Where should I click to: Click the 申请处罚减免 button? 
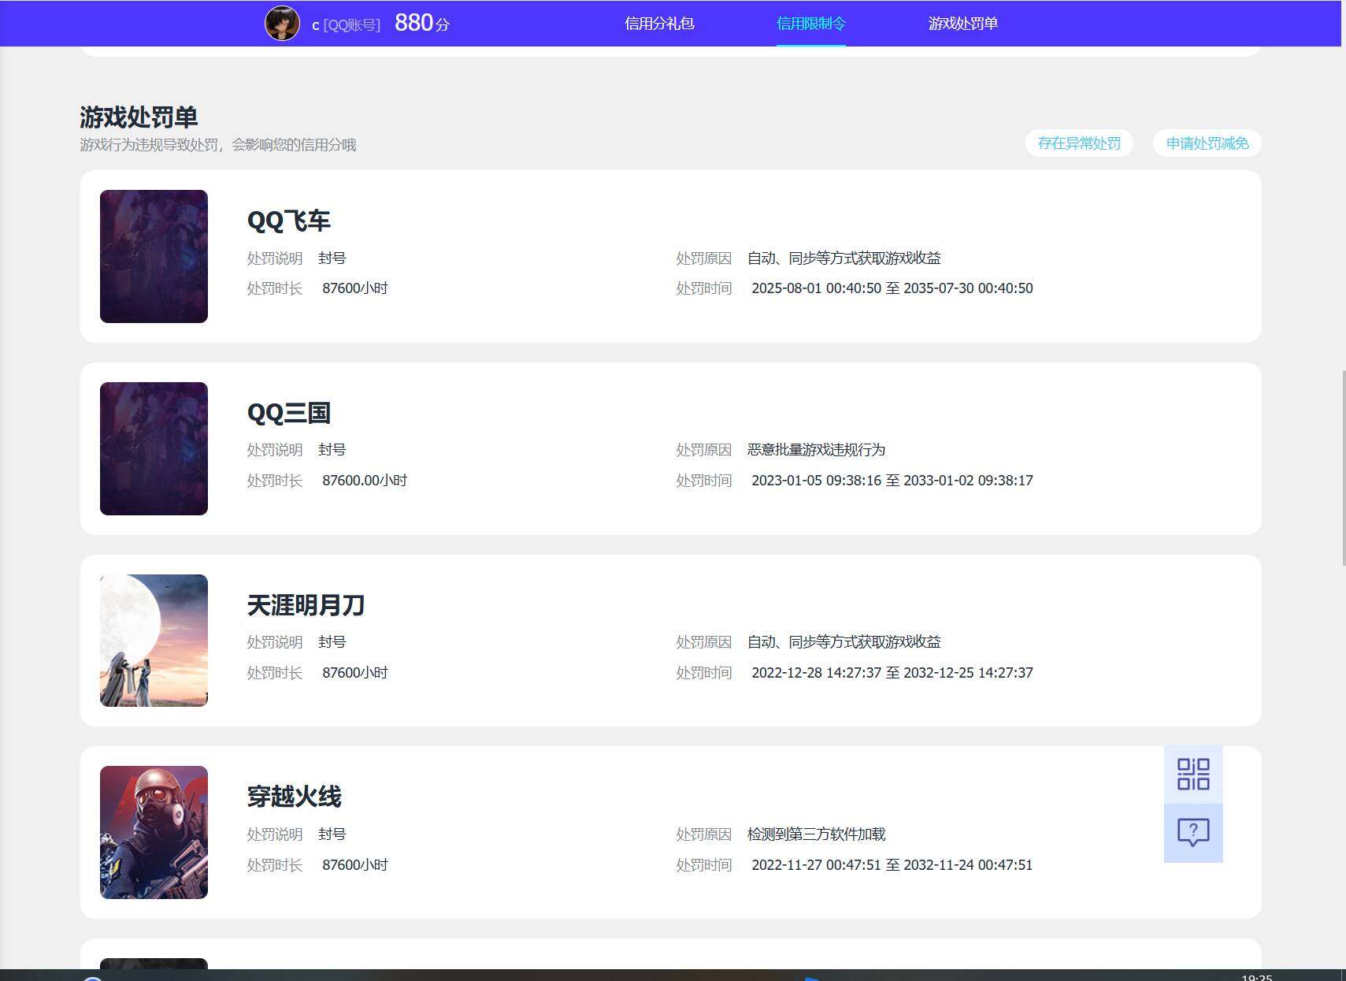point(1207,143)
